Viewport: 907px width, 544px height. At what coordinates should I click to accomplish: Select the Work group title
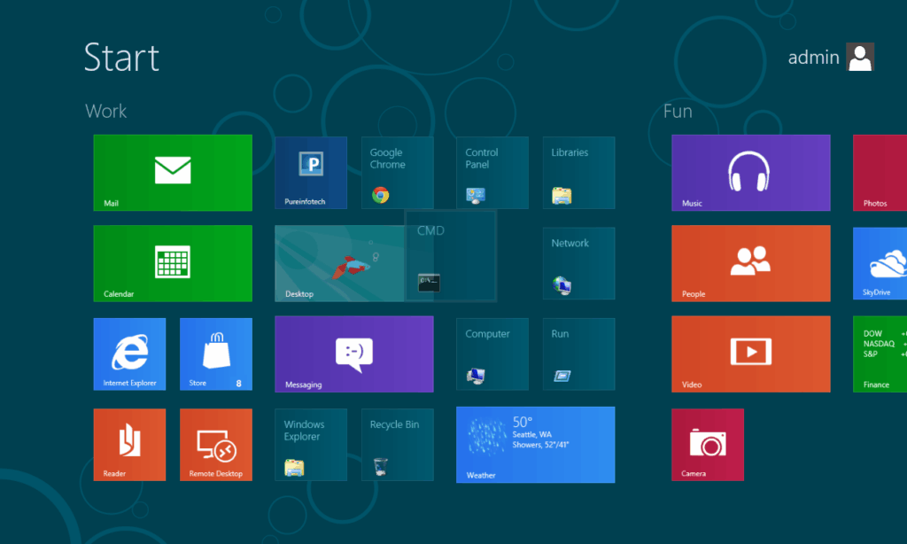click(x=106, y=111)
